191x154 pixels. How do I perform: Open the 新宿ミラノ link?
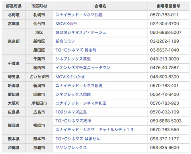[65, 41]
